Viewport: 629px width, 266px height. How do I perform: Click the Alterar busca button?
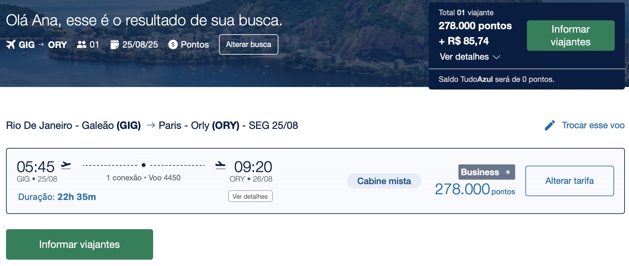pos(249,44)
